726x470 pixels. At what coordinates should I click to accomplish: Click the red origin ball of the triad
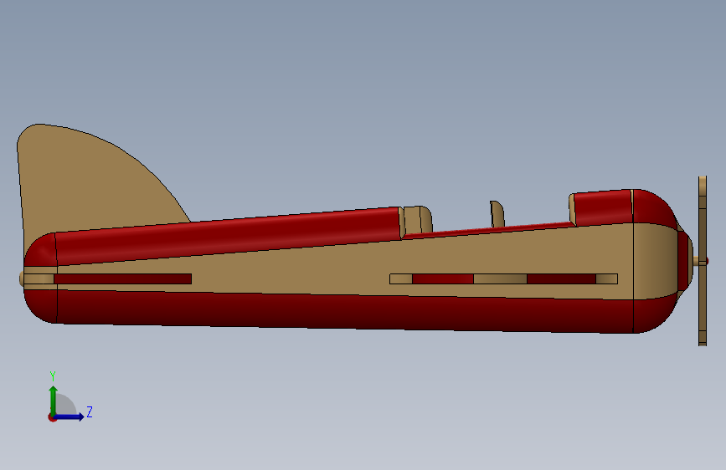tap(52, 417)
